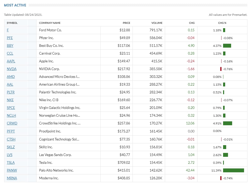This screenshot has width=250, height=185.
Task: Click the $149.47 price for Apple
Action: [124, 61]
